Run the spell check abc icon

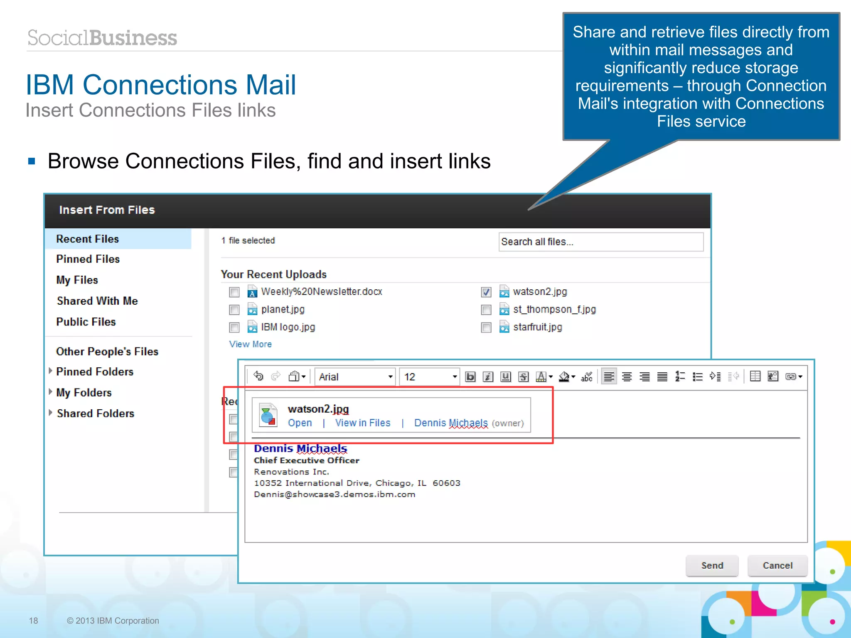pyautogui.click(x=587, y=376)
